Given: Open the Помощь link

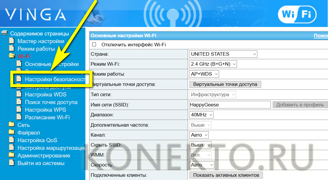Looking at the screenshot, I should coord(321,35).
